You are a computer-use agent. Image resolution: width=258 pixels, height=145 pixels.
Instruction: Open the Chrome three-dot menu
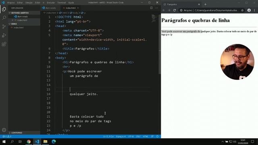point(254,10)
